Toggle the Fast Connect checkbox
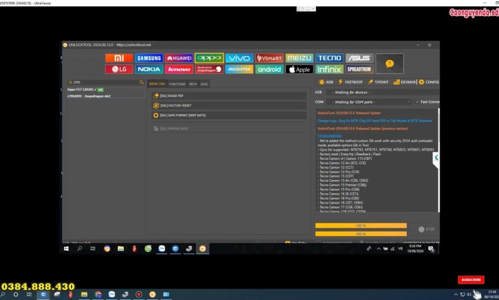The height and width of the screenshot is (300, 499). coord(417,102)
